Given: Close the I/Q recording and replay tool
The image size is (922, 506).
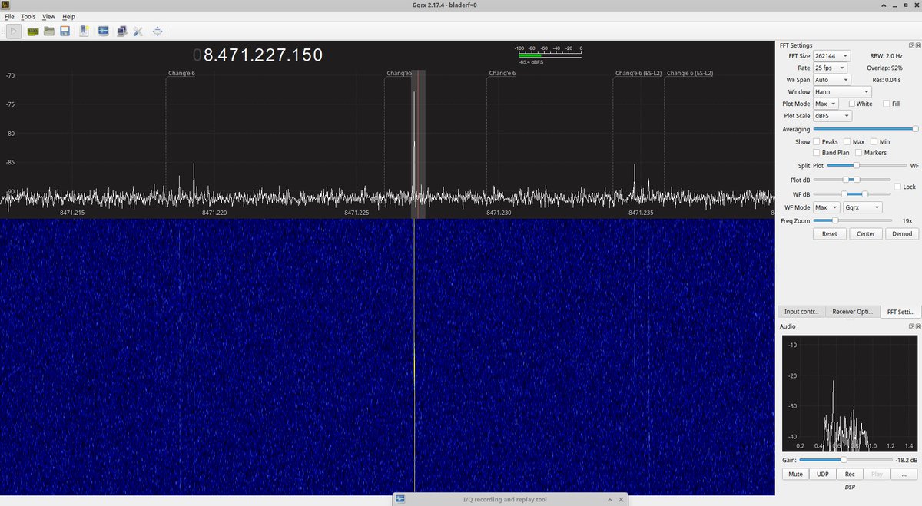Looking at the screenshot, I should point(621,500).
